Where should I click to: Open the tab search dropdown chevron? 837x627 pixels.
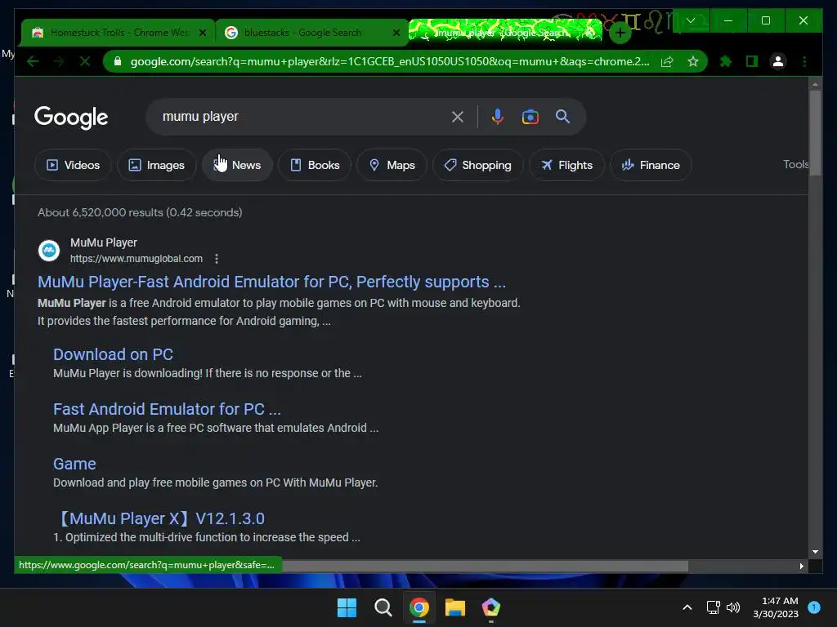coord(691,20)
